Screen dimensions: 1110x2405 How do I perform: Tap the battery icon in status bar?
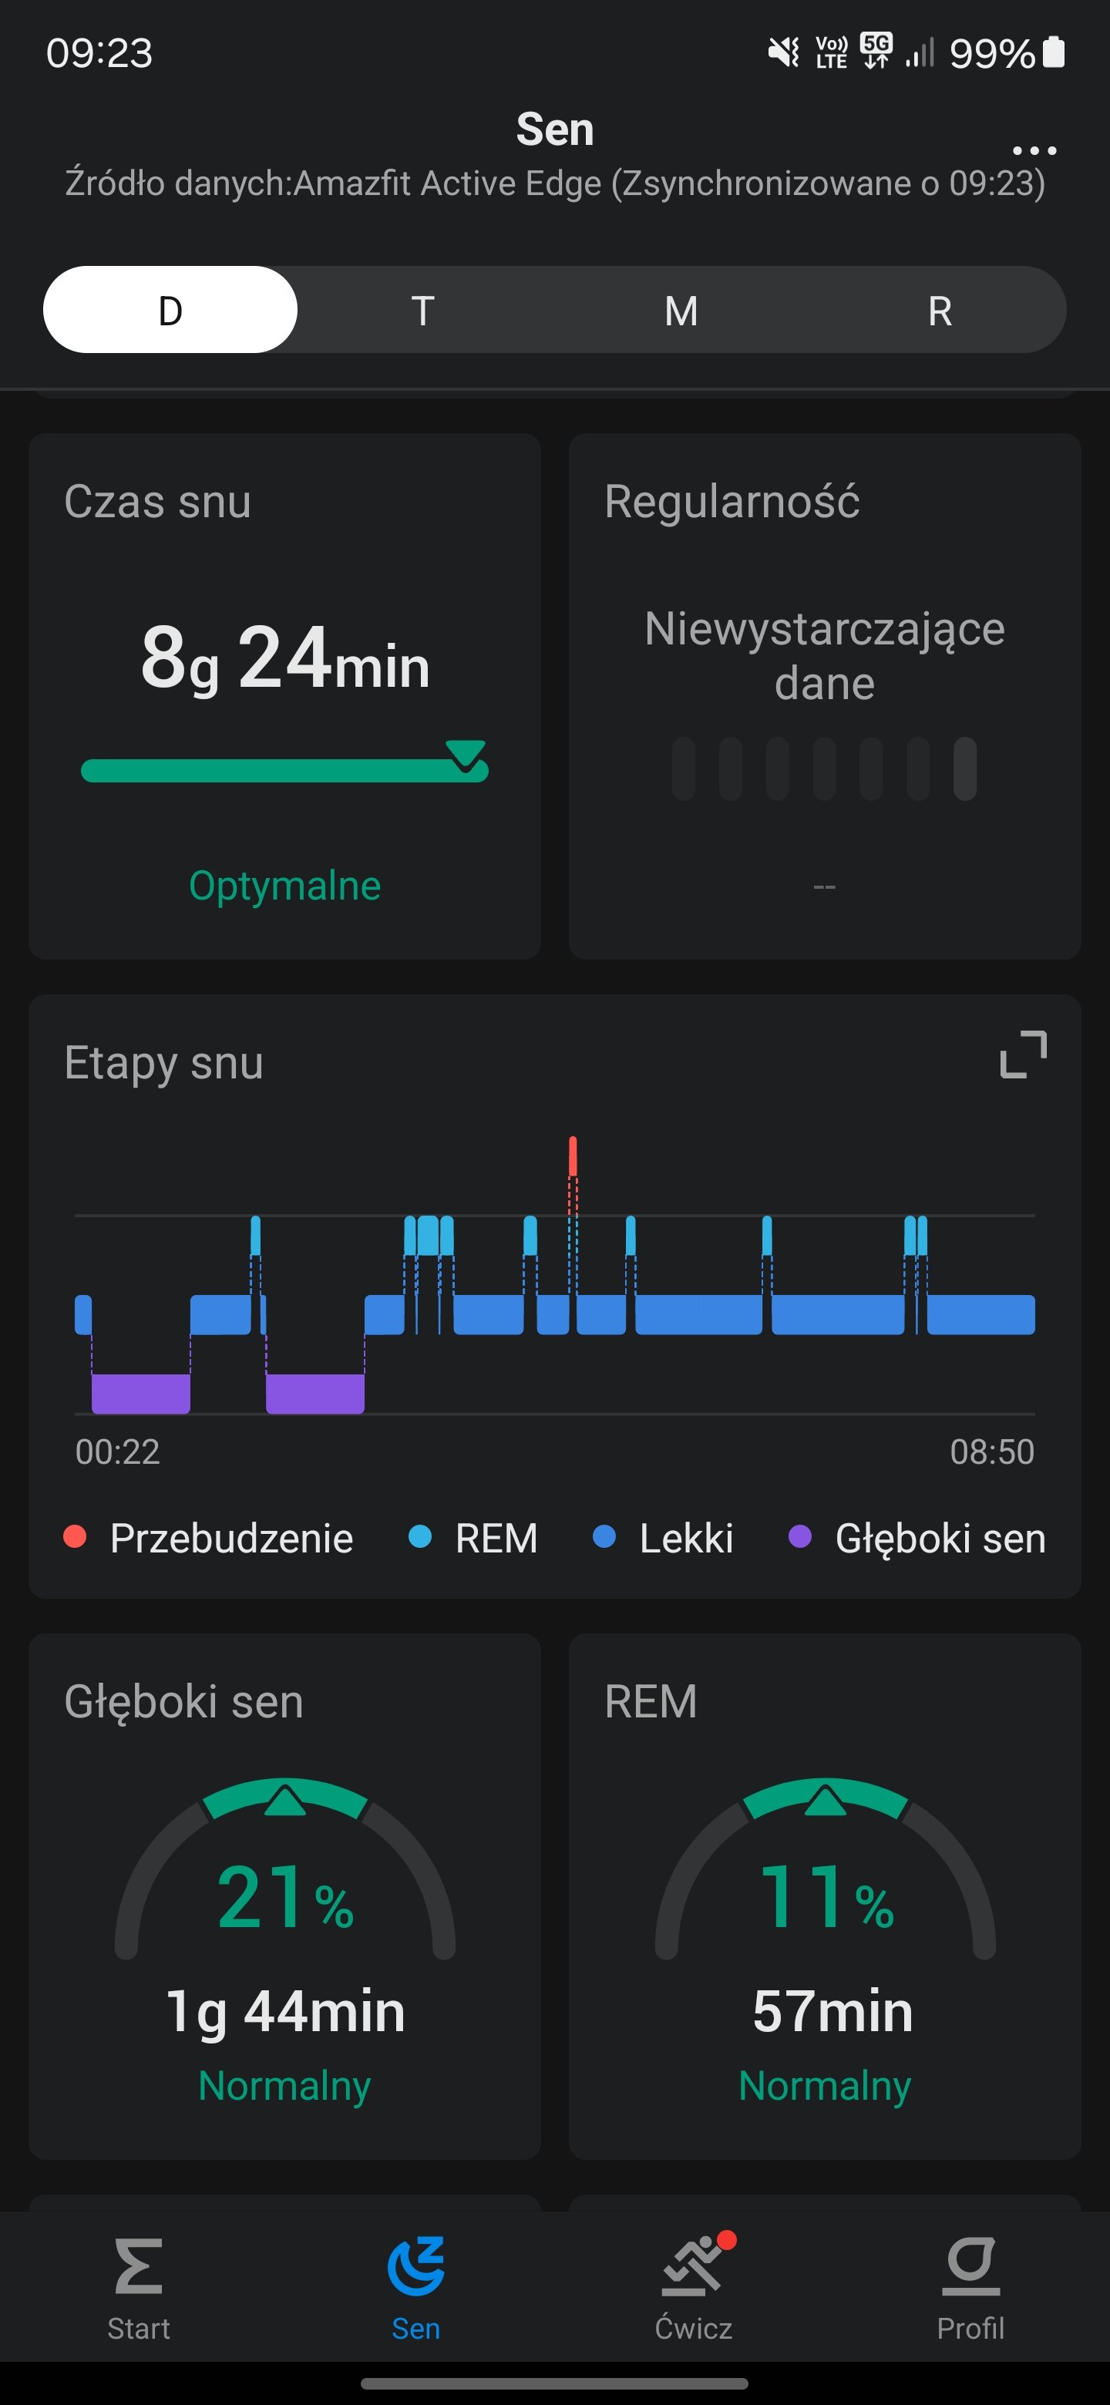[x=1053, y=52]
